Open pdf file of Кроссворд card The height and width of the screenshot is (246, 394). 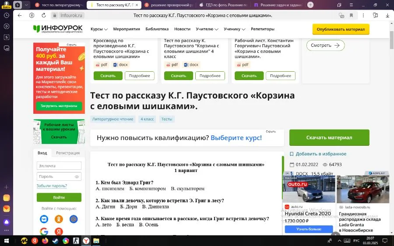[101, 65]
